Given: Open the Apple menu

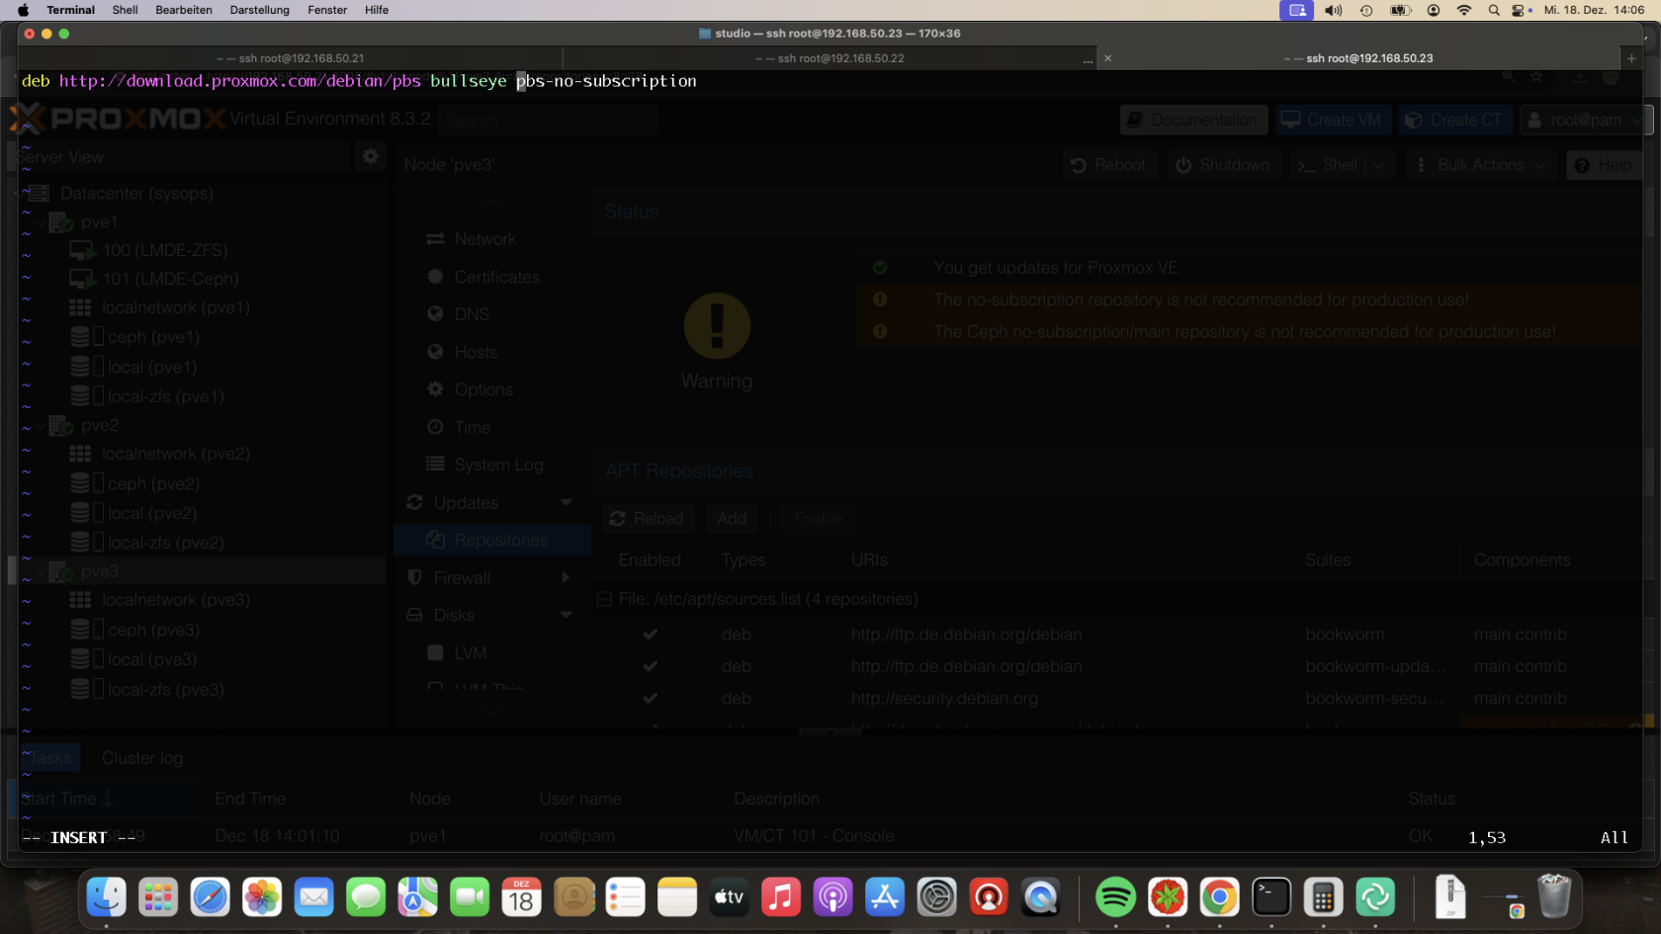Looking at the screenshot, I should click(23, 10).
